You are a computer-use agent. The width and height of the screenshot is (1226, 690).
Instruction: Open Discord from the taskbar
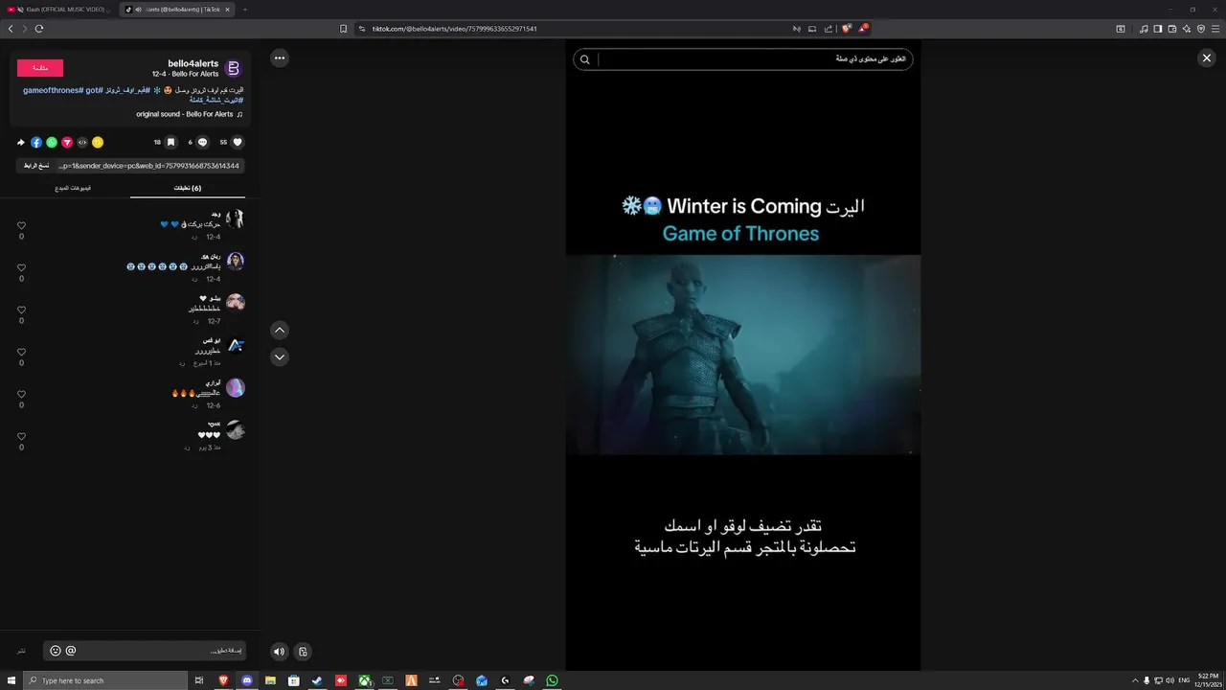247,680
